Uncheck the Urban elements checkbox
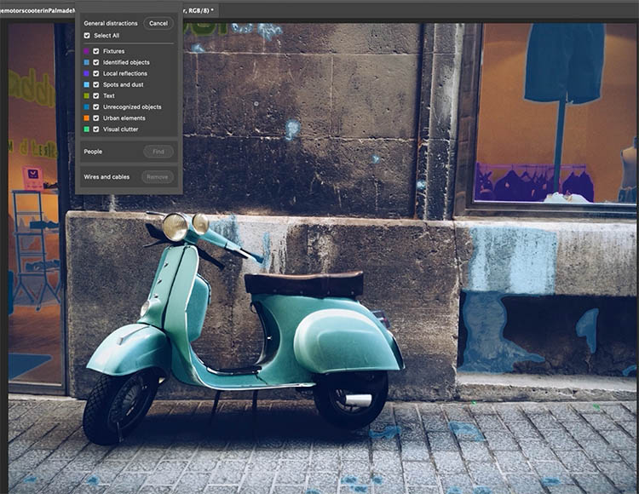 tap(96, 118)
